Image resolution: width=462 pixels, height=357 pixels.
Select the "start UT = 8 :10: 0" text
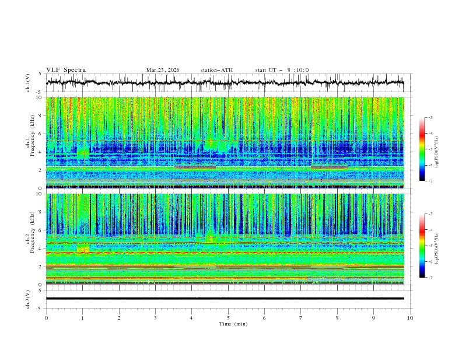click(x=282, y=70)
